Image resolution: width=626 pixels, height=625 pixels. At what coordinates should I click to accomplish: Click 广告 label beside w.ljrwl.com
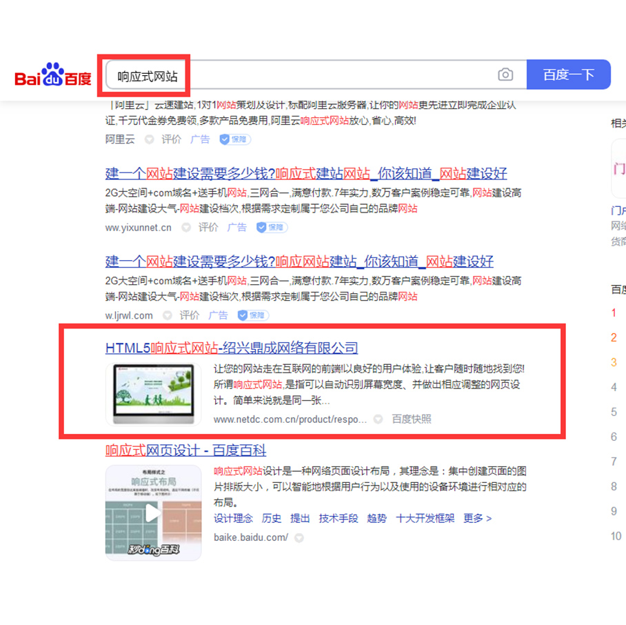219,315
